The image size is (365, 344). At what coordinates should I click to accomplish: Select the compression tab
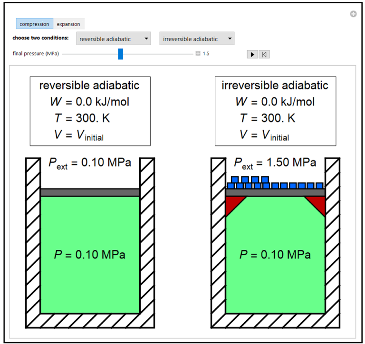coord(34,24)
